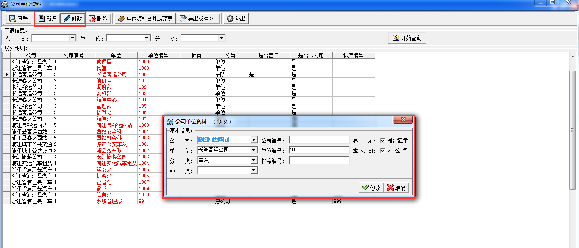579x248 pixels.
Task: Click the unit number cell 107
Action: click(150, 119)
